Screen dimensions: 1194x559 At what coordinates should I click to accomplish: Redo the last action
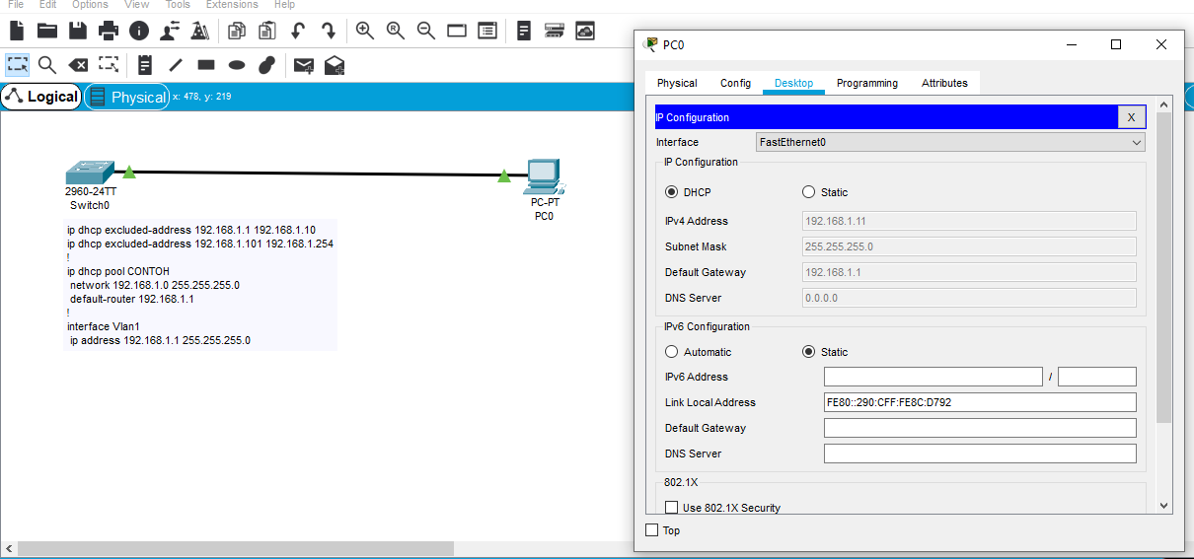point(329,31)
